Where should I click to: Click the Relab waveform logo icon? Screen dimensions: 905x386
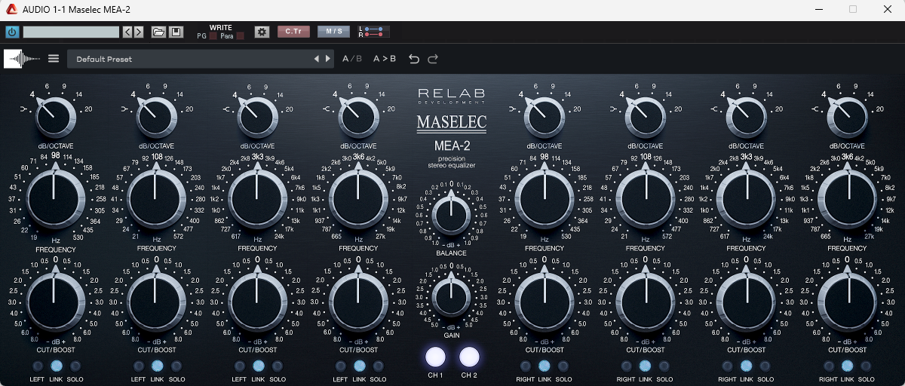22,59
